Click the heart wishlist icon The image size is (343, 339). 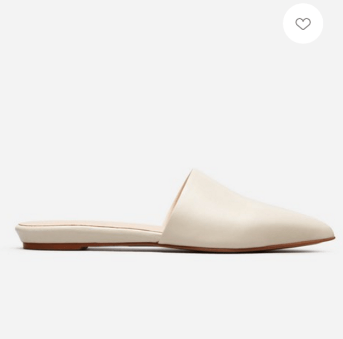pos(303,24)
